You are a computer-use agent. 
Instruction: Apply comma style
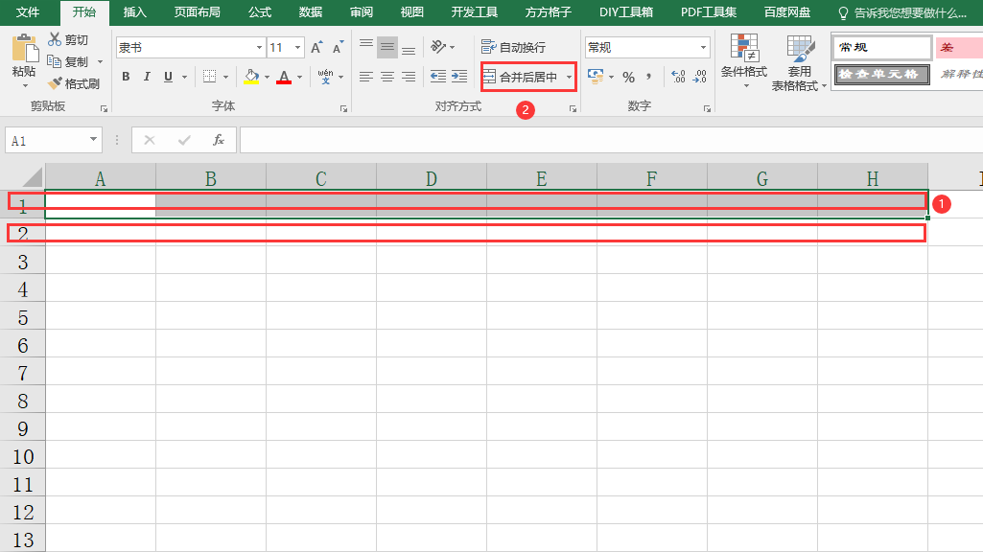pyautogui.click(x=649, y=77)
